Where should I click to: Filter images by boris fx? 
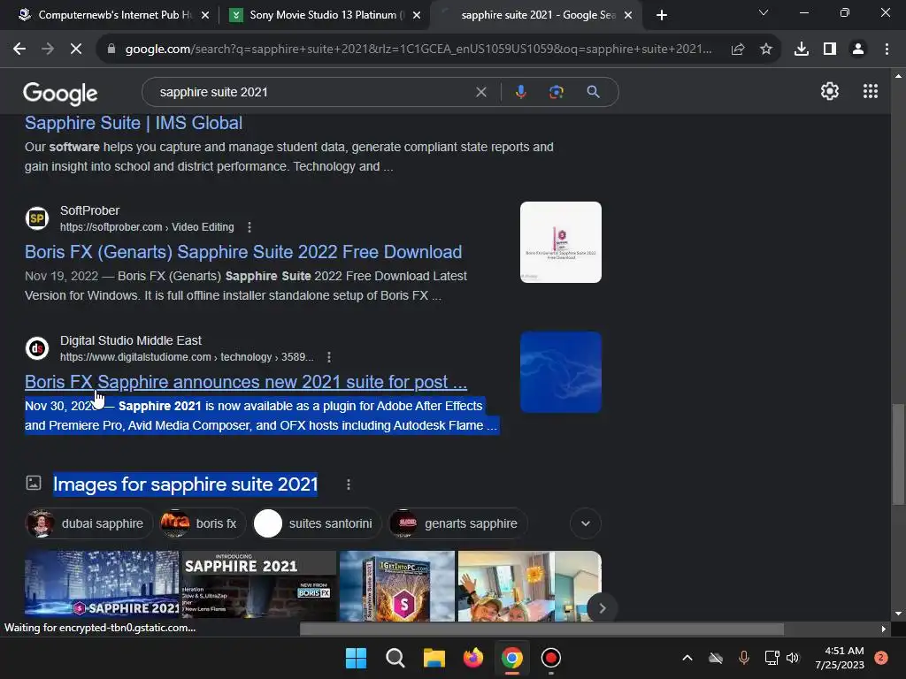tap(202, 523)
